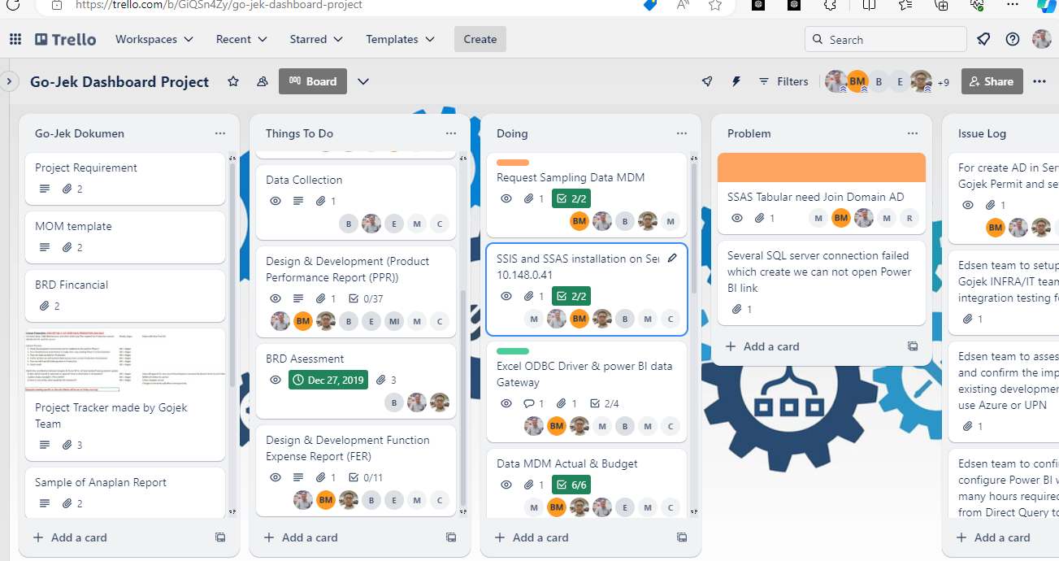Click the Share button
This screenshot has width=1059, height=561.
pyautogui.click(x=991, y=81)
